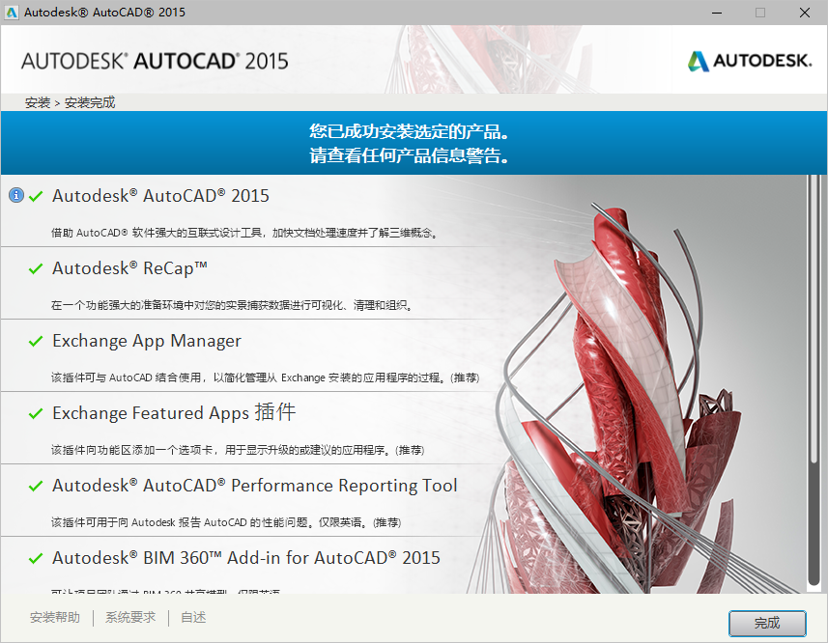
Task: Click the green checkmark beside Autodesk AutoCAD 2015
Action: (36, 195)
